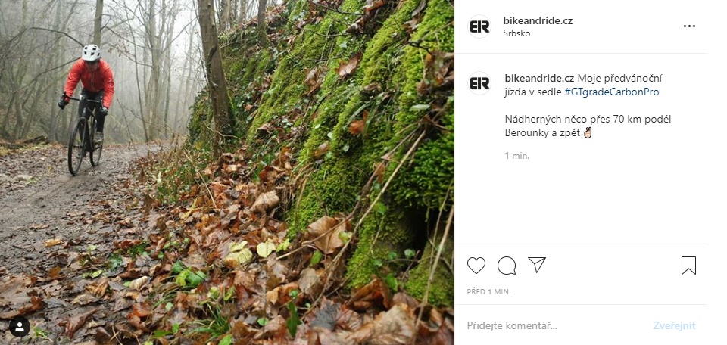Open the three-dot more options menu
This screenshot has width=727, height=345.
pyautogui.click(x=689, y=26)
